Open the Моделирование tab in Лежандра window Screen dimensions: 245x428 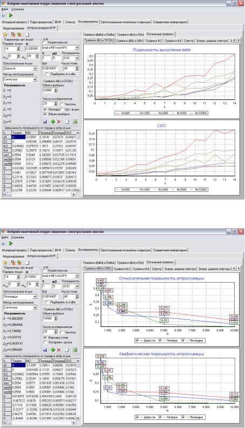click(13, 256)
